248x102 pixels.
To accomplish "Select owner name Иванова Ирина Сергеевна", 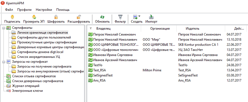I will 113,55.
